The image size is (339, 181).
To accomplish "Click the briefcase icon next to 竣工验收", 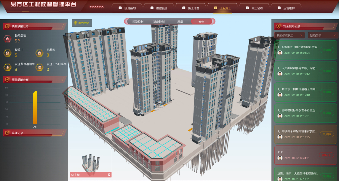I will tap(247, 8).
